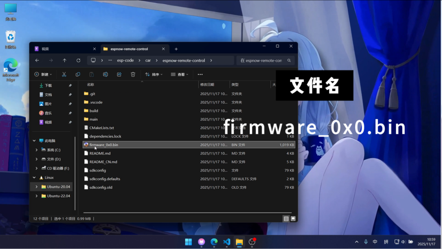Sort by the 类型 column header

click(x=235, y=85)
